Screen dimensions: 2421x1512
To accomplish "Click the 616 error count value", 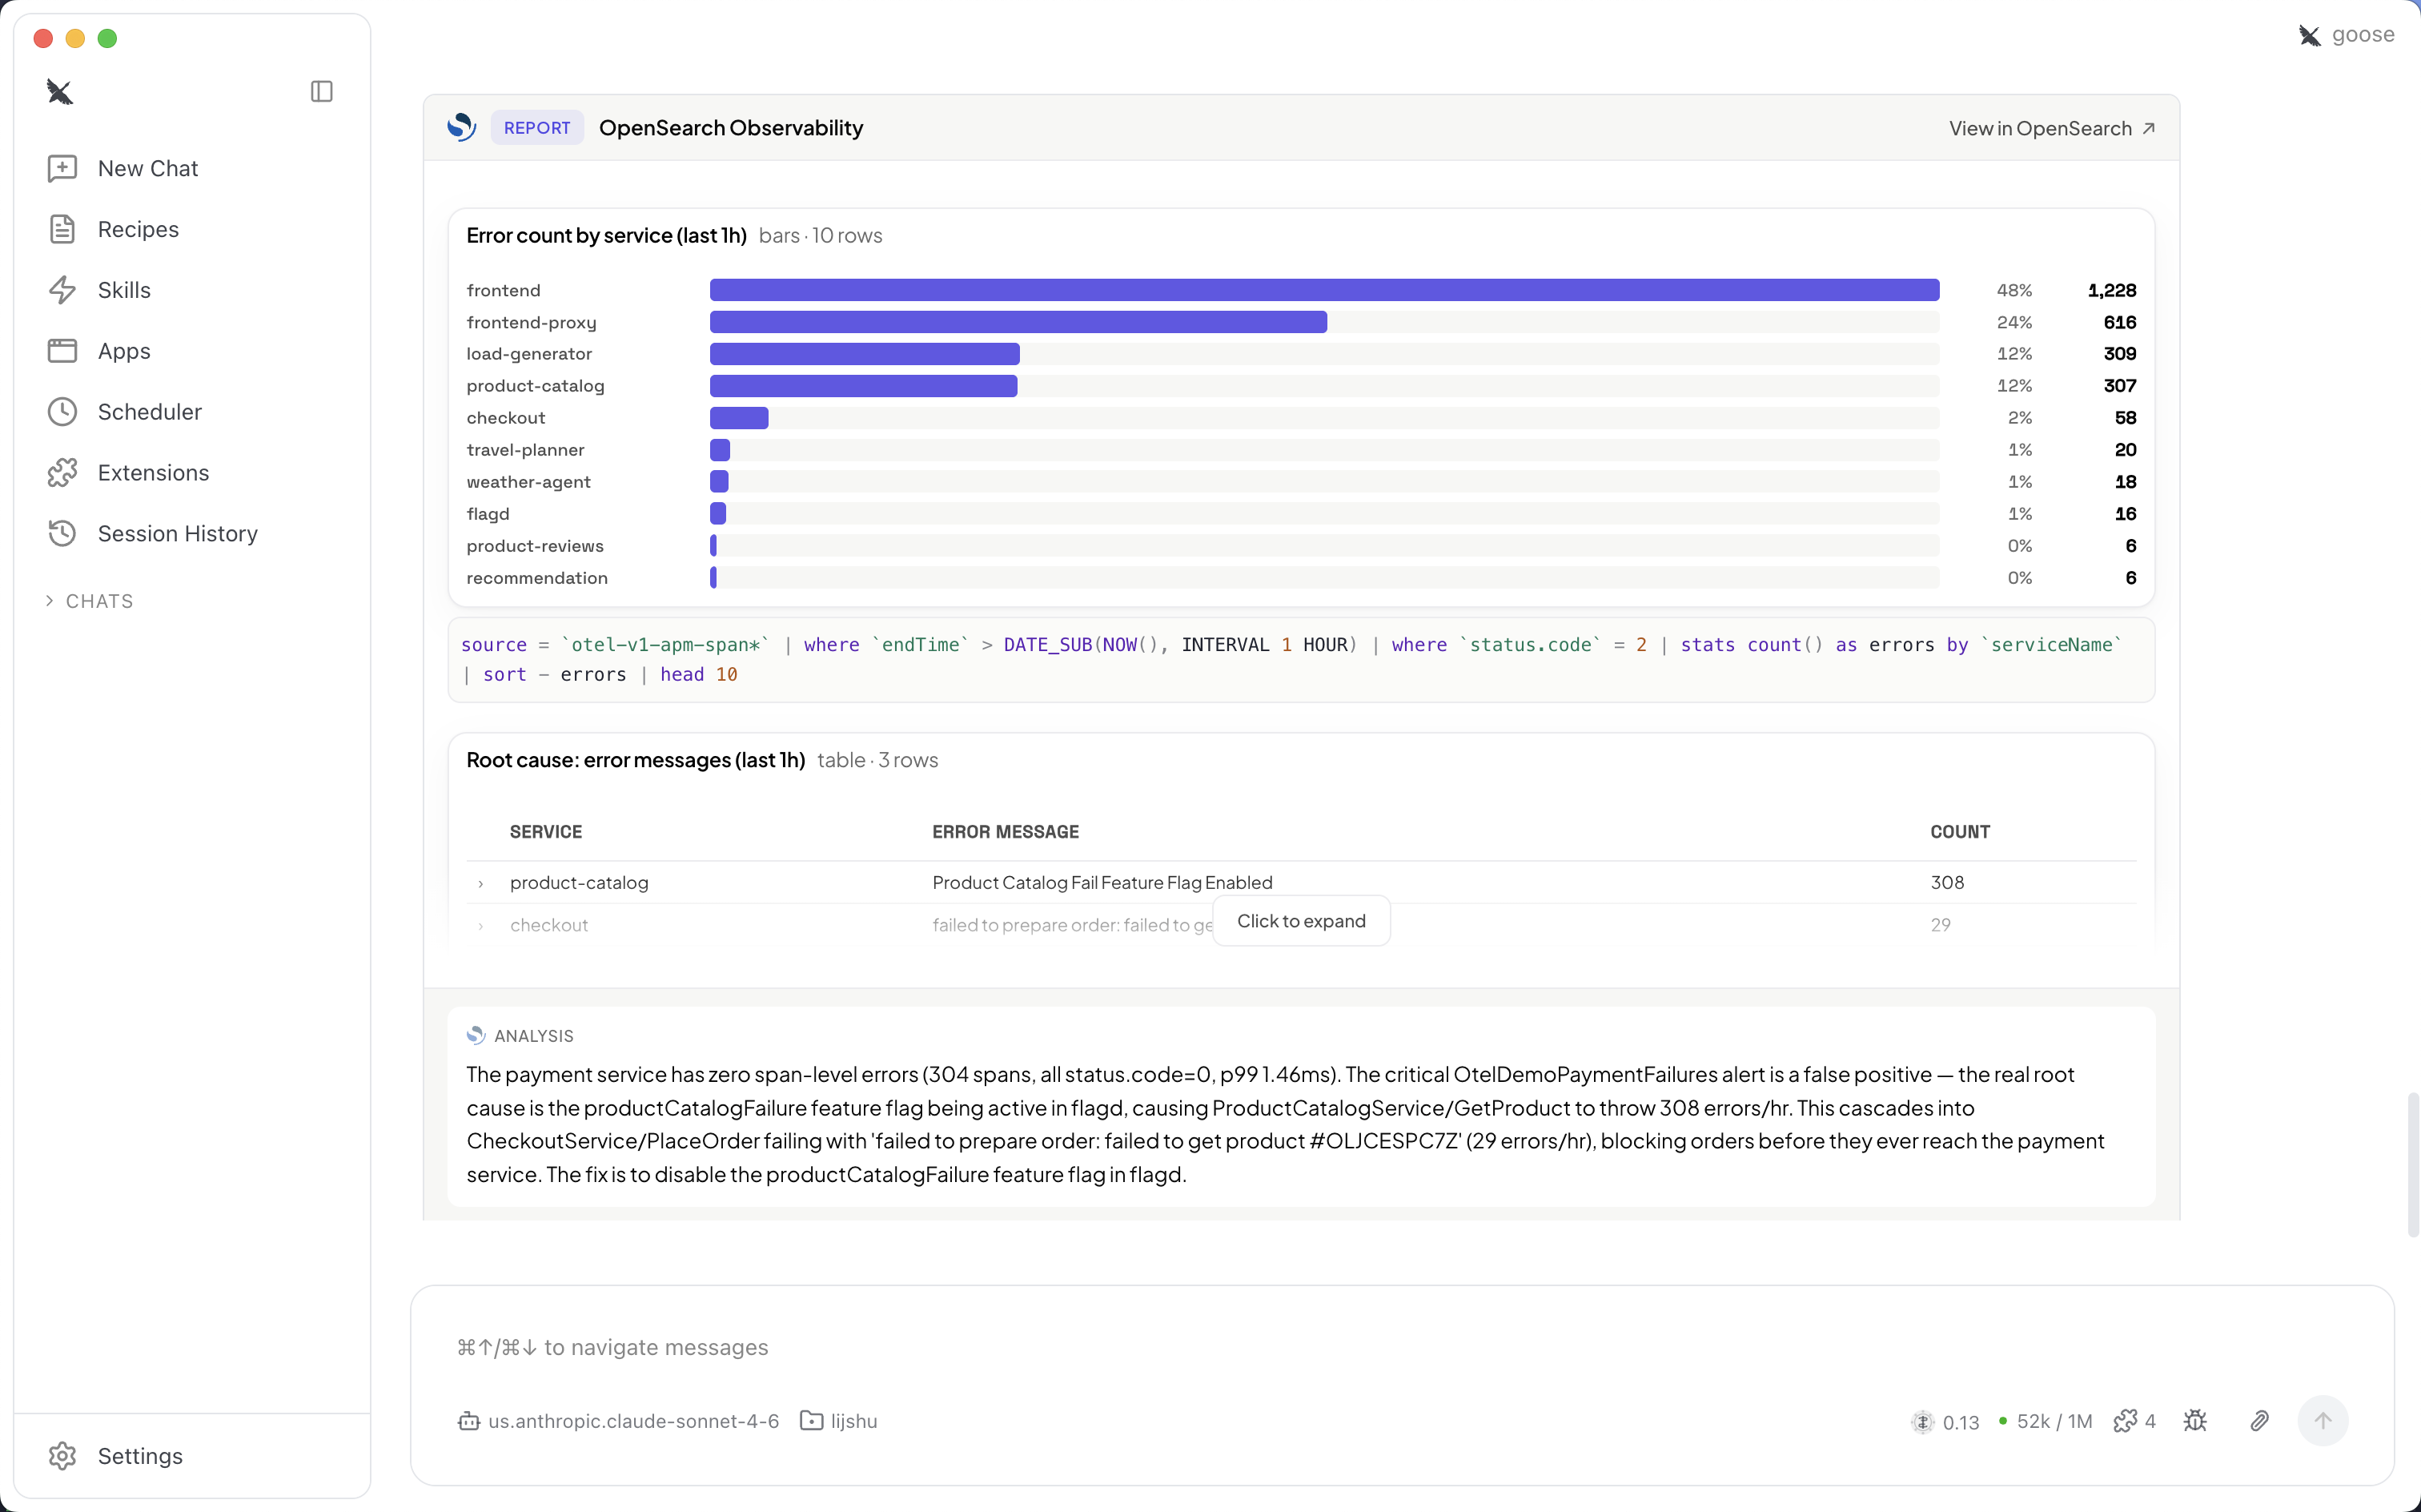I will (2119, 322).
